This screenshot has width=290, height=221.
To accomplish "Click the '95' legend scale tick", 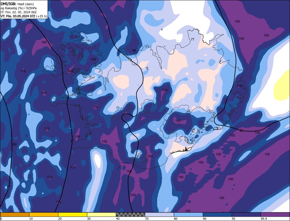I will (233, 219).
